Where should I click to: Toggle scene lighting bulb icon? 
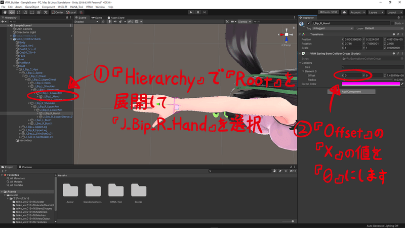tap(109, 22)
